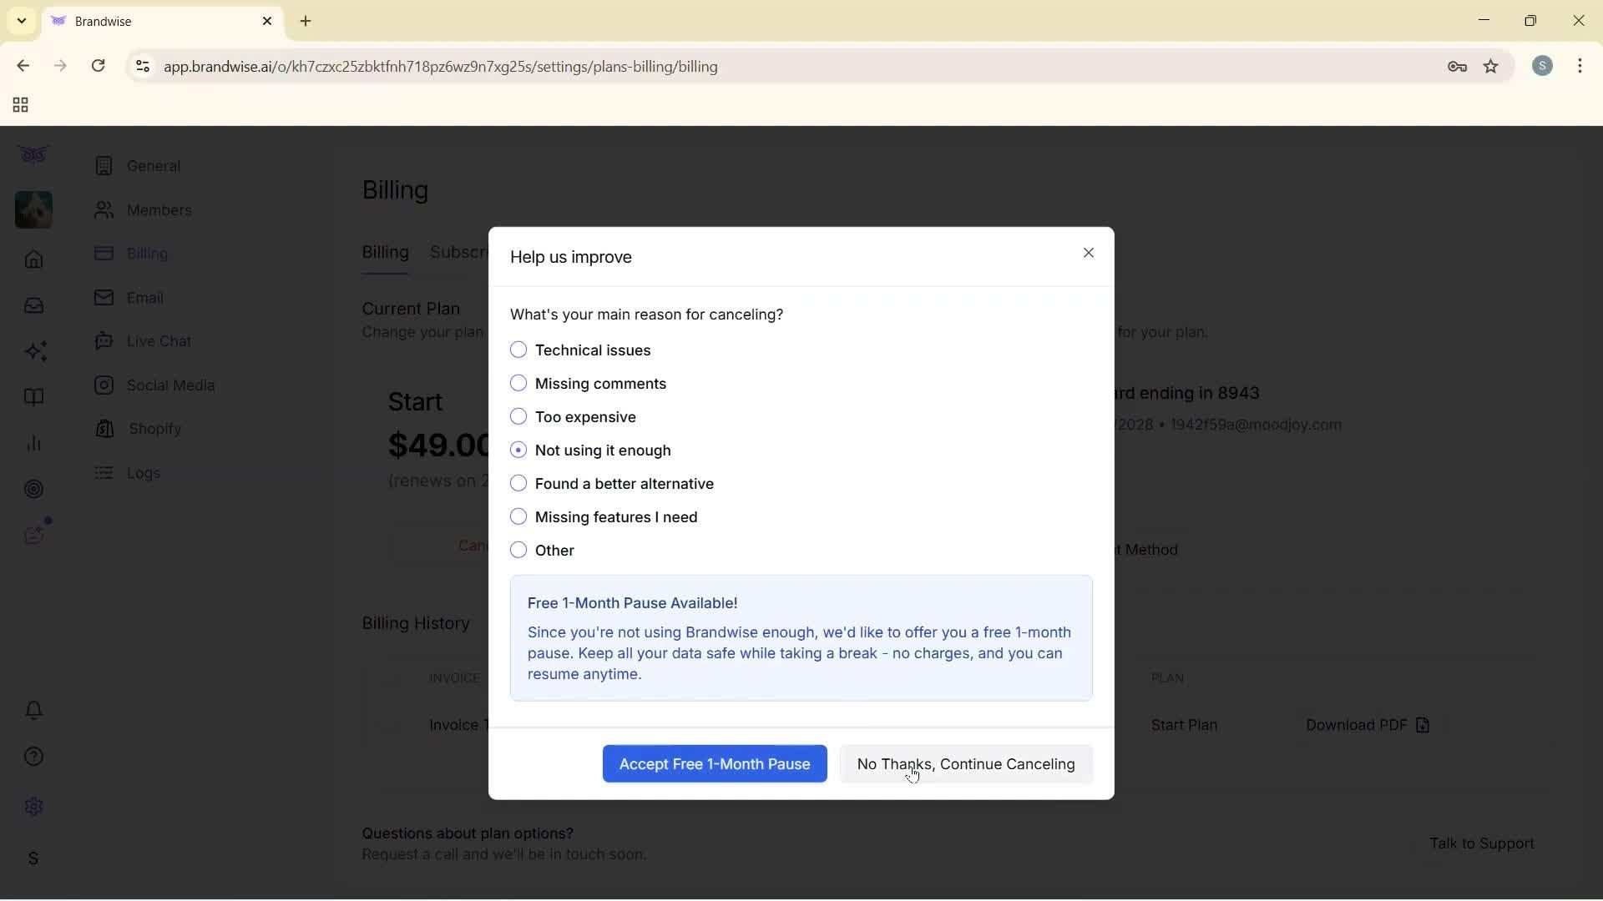Open Chrome's three-dot menu
This screenshot has height=901, width=1603.
click(x=1581, y=66)
